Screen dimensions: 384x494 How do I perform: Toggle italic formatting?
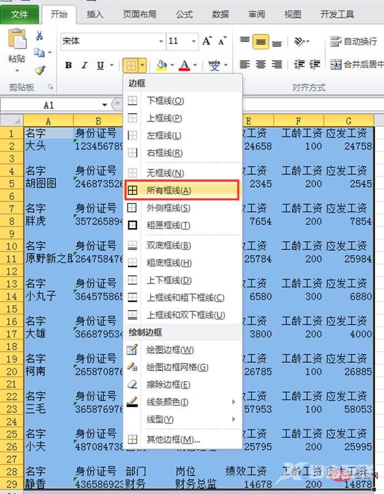(x=85, y=66)
